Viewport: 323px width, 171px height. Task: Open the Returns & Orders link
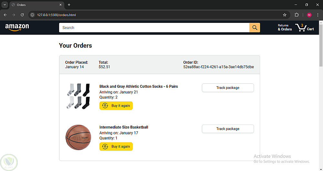285,27
